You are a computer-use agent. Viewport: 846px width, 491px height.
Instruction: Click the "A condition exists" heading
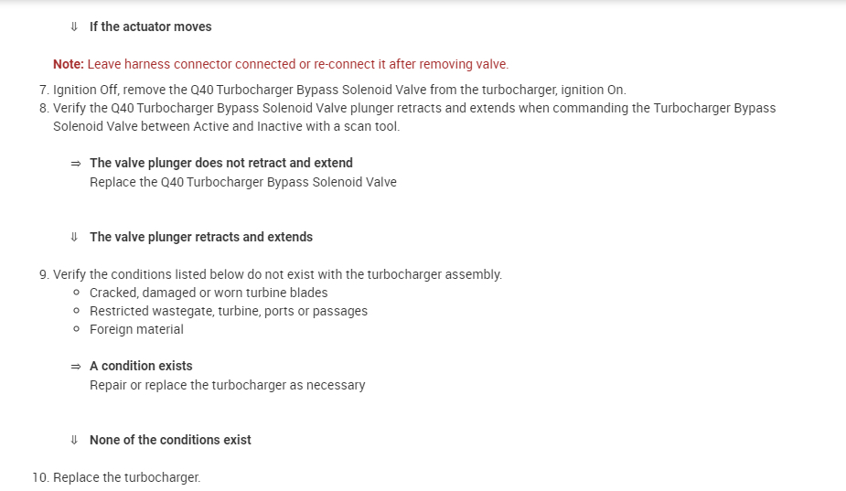click(x=141, y=366)
